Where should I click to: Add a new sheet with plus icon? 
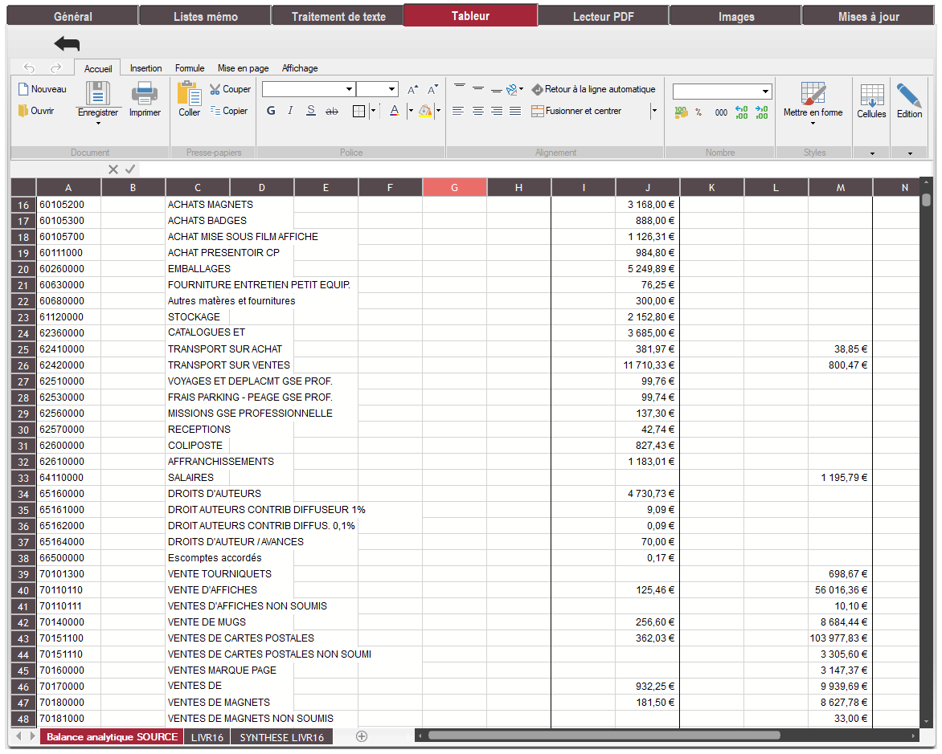(x=362, y=736)
